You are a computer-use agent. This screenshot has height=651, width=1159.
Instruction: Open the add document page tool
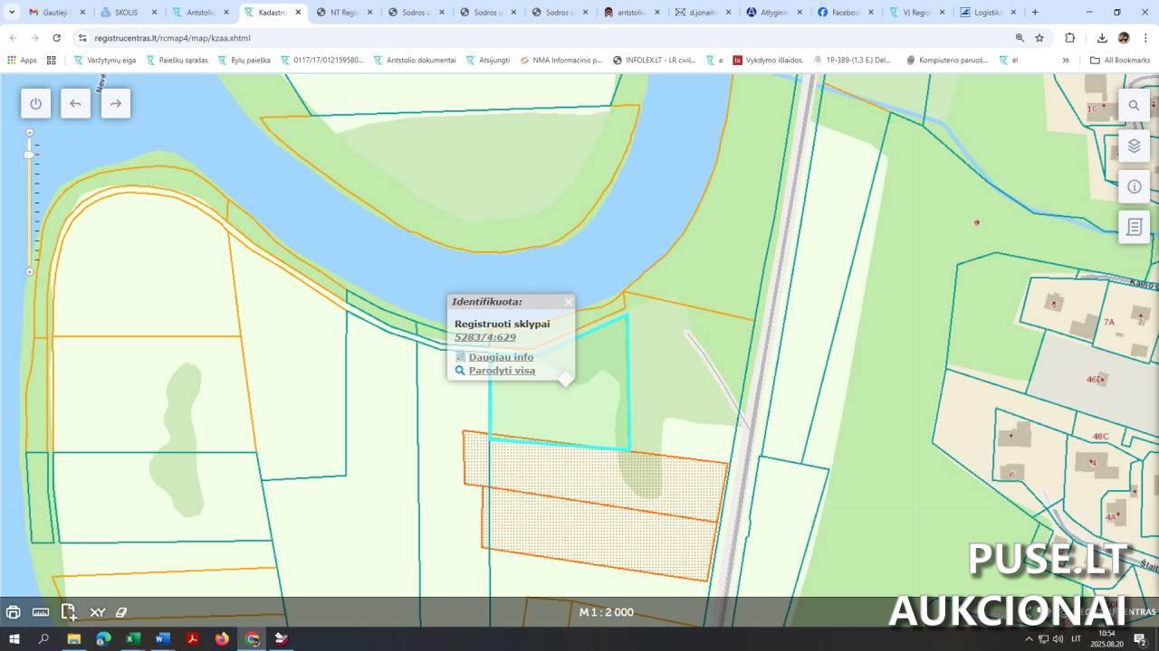pos(69,612)
